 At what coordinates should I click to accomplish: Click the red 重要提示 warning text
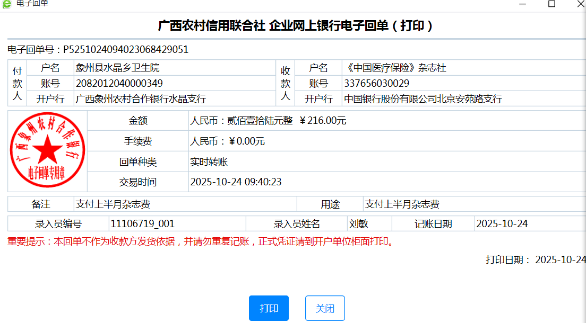201,242
